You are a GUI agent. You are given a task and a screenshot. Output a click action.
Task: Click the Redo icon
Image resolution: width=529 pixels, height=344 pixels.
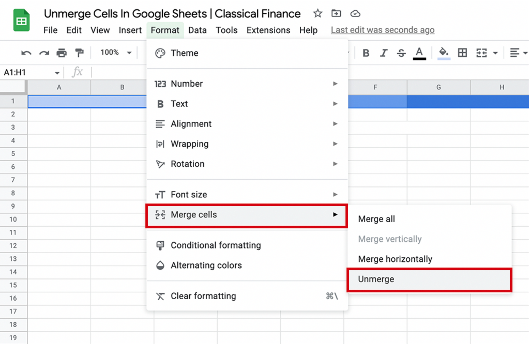pyautogui.click(x=44, y=53)
